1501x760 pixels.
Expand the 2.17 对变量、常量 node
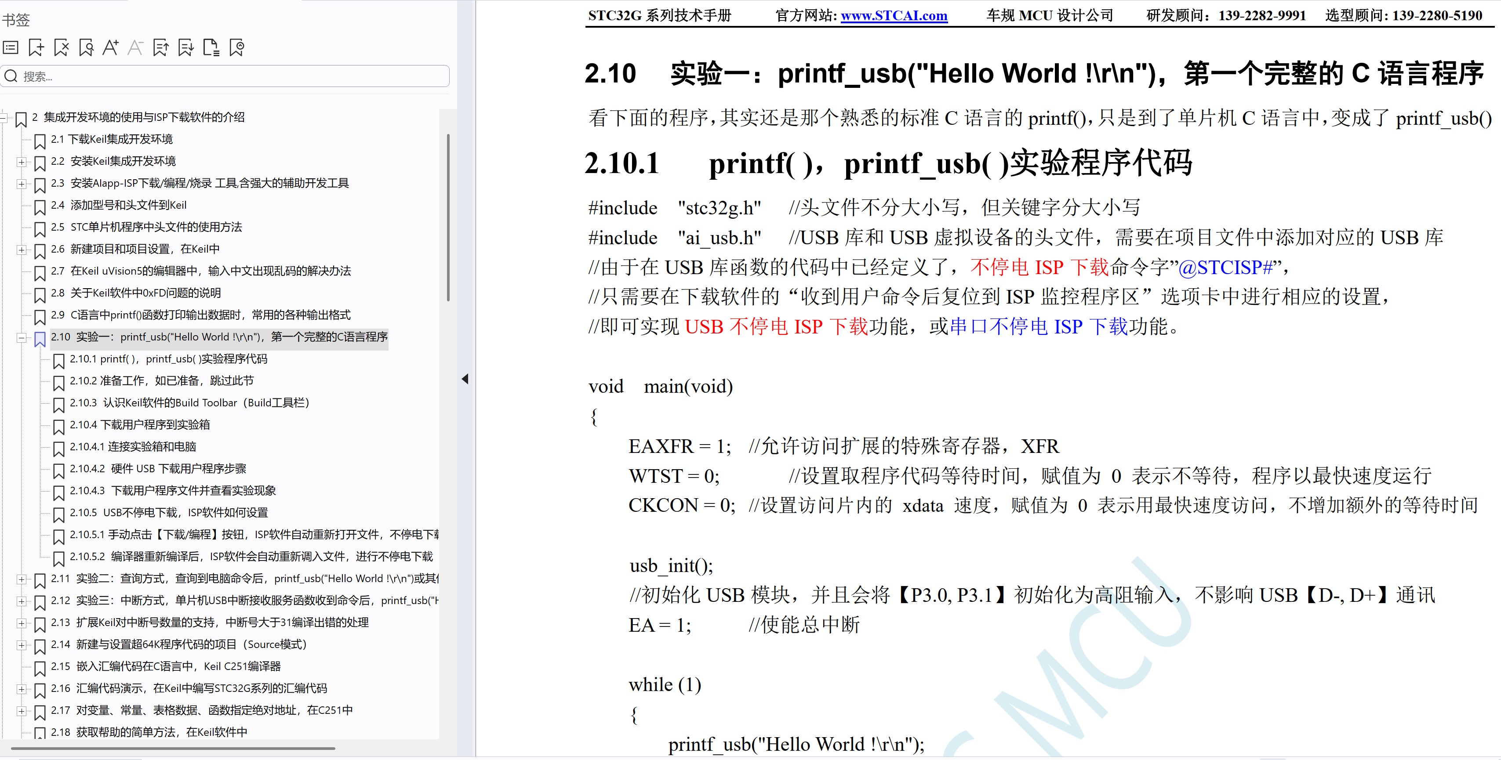(x=22, y=711)
